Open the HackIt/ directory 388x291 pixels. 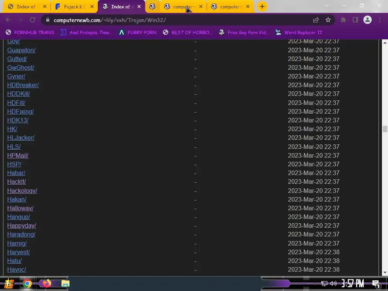17,181
